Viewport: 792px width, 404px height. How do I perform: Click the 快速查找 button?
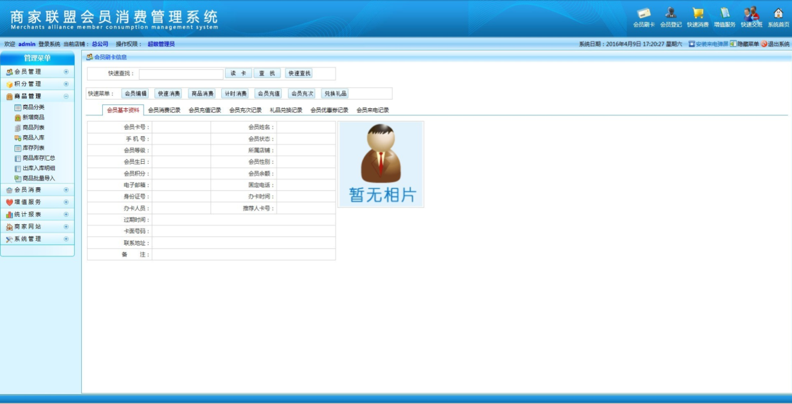pos(299,73)
